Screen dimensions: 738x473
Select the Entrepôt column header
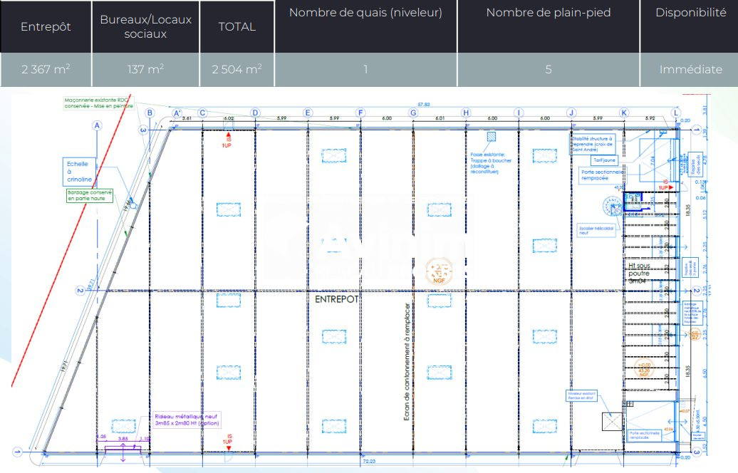[46, 26]
